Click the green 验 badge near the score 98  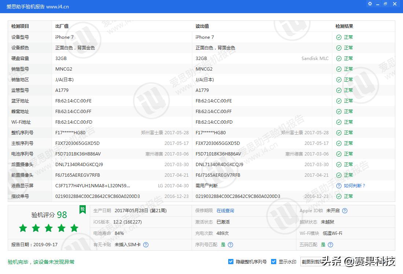coord(82,210)
